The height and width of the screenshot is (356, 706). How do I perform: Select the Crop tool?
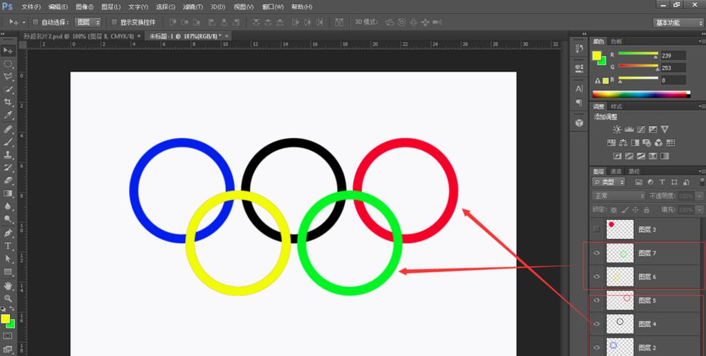[8, 103]
